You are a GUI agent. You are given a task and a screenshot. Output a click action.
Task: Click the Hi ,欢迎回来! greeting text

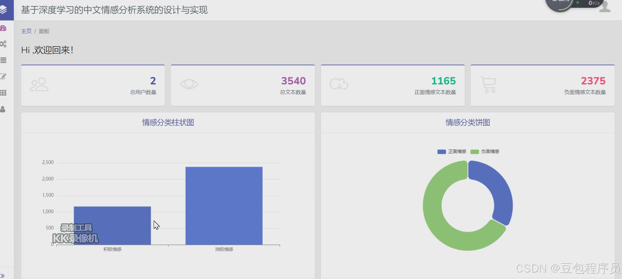47,50
